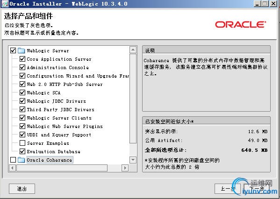Viewport: 280px width, 199px height.
Task: Click the 退出 (Exit) button
Action: coord(22,189)
